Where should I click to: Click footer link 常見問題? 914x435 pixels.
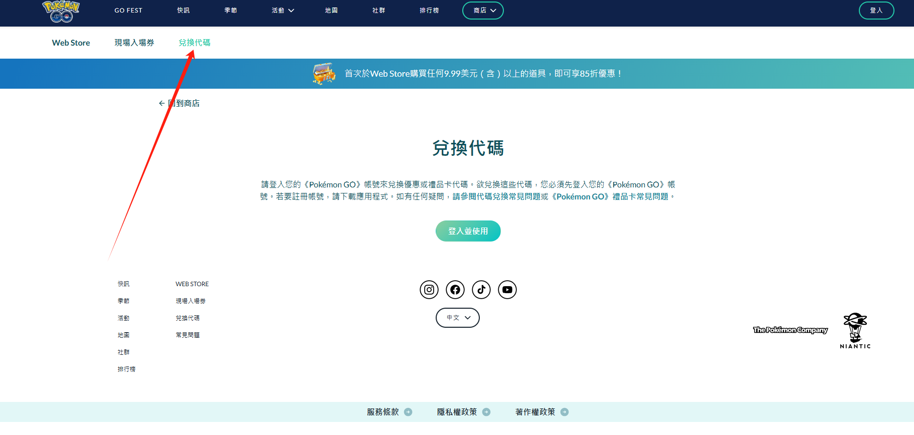(x=188, y=335)
